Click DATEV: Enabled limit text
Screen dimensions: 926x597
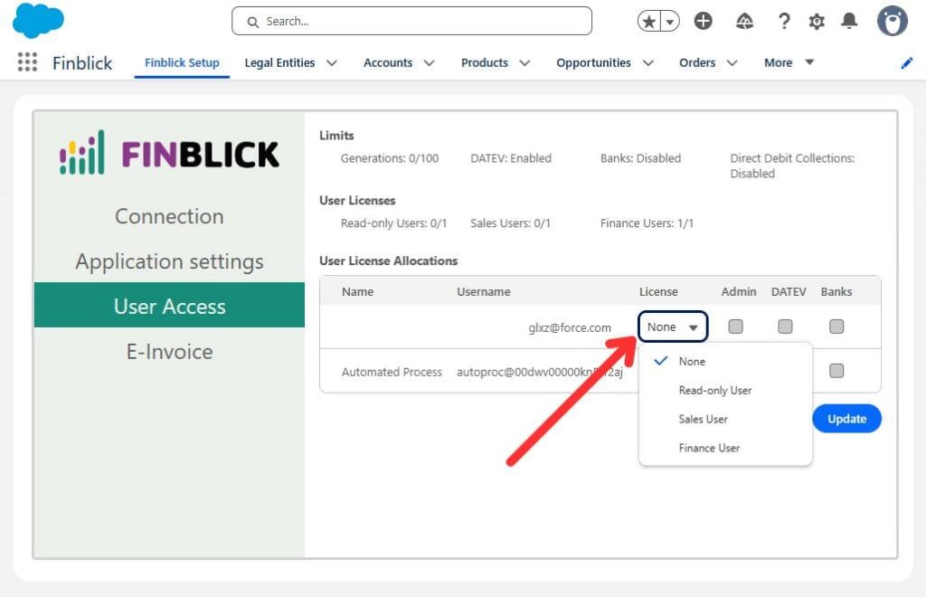[511, 158]
